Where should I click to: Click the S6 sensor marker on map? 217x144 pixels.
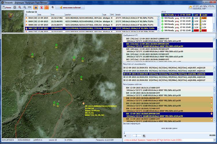click(x=81, y=77)
